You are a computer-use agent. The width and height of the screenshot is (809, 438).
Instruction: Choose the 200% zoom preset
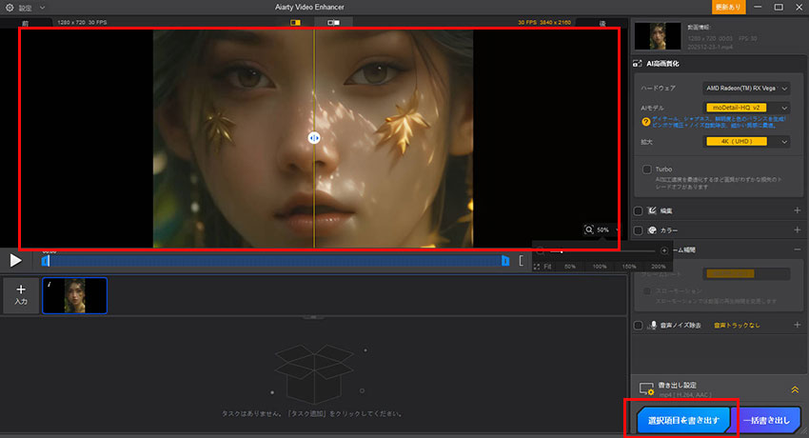click(x=658, y=267)
